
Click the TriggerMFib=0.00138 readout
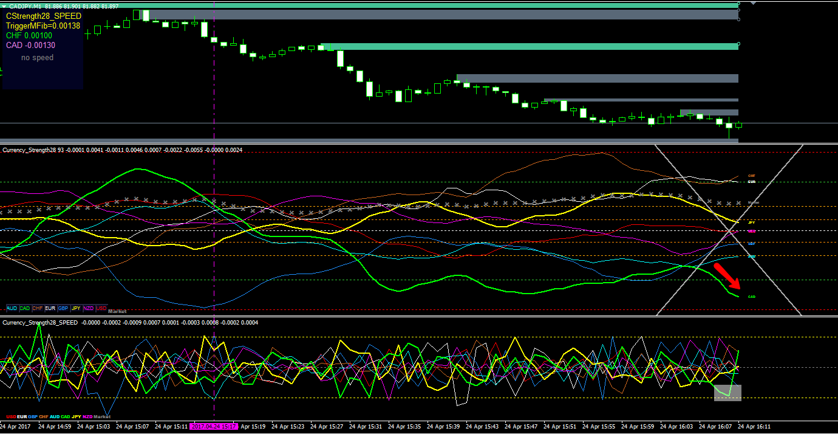click(x=43, y=26)
